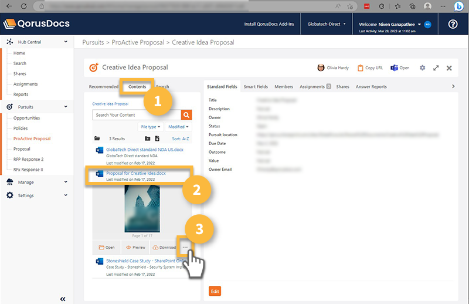Expand the Settings section chevron
This screenshot has width=469, height=304.
coord(66,195)
